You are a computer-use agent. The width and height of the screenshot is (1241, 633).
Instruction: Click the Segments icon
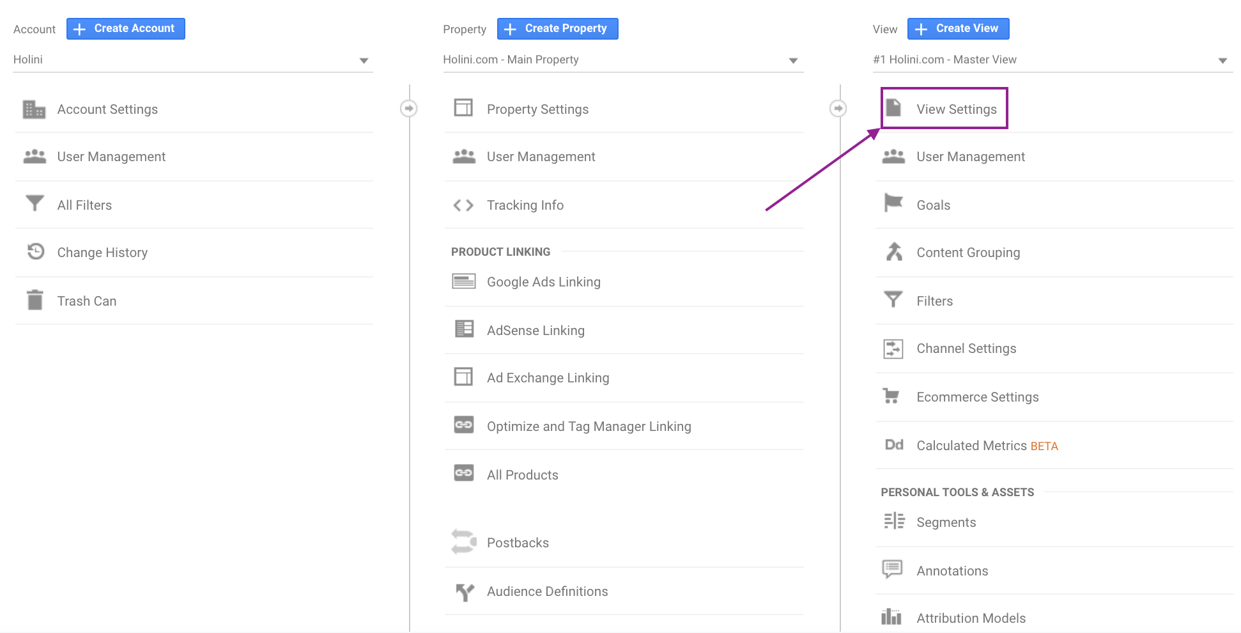click(894, 521)
